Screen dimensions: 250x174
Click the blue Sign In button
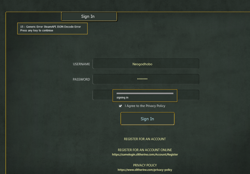click(147, 118)
